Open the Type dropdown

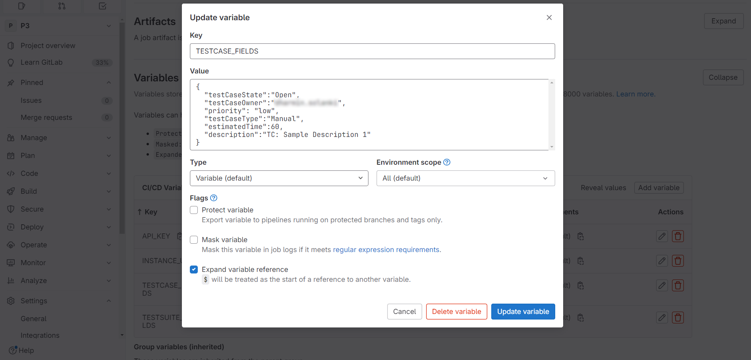pos(279,178)
